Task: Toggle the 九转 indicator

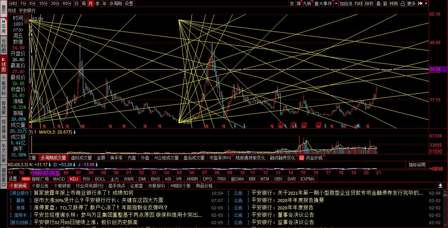Action: pyautogui.click(x=307, y=3)
